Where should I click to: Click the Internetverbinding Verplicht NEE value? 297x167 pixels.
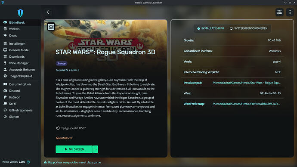[x=278, y=72]
